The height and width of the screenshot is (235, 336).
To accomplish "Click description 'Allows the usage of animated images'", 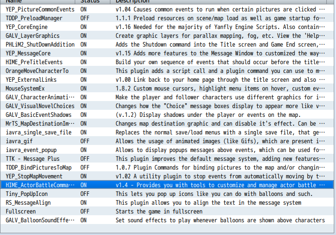I will 220,141.
